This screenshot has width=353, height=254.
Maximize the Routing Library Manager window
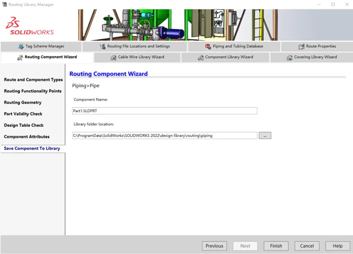333,4
